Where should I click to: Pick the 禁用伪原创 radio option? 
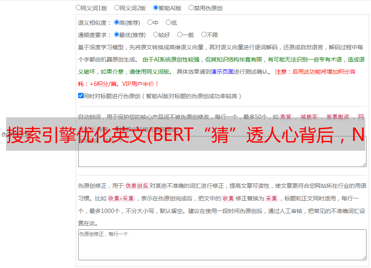(x=191, y=8)
